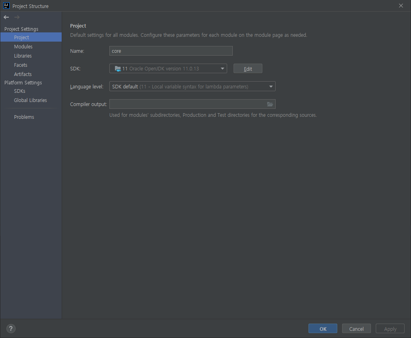Click the Platform Settings heading

pos(23,83)
